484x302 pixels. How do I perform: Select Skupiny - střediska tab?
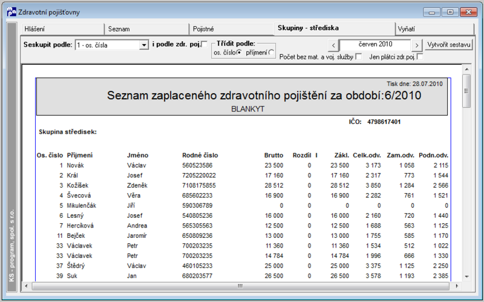click(335, 28)
